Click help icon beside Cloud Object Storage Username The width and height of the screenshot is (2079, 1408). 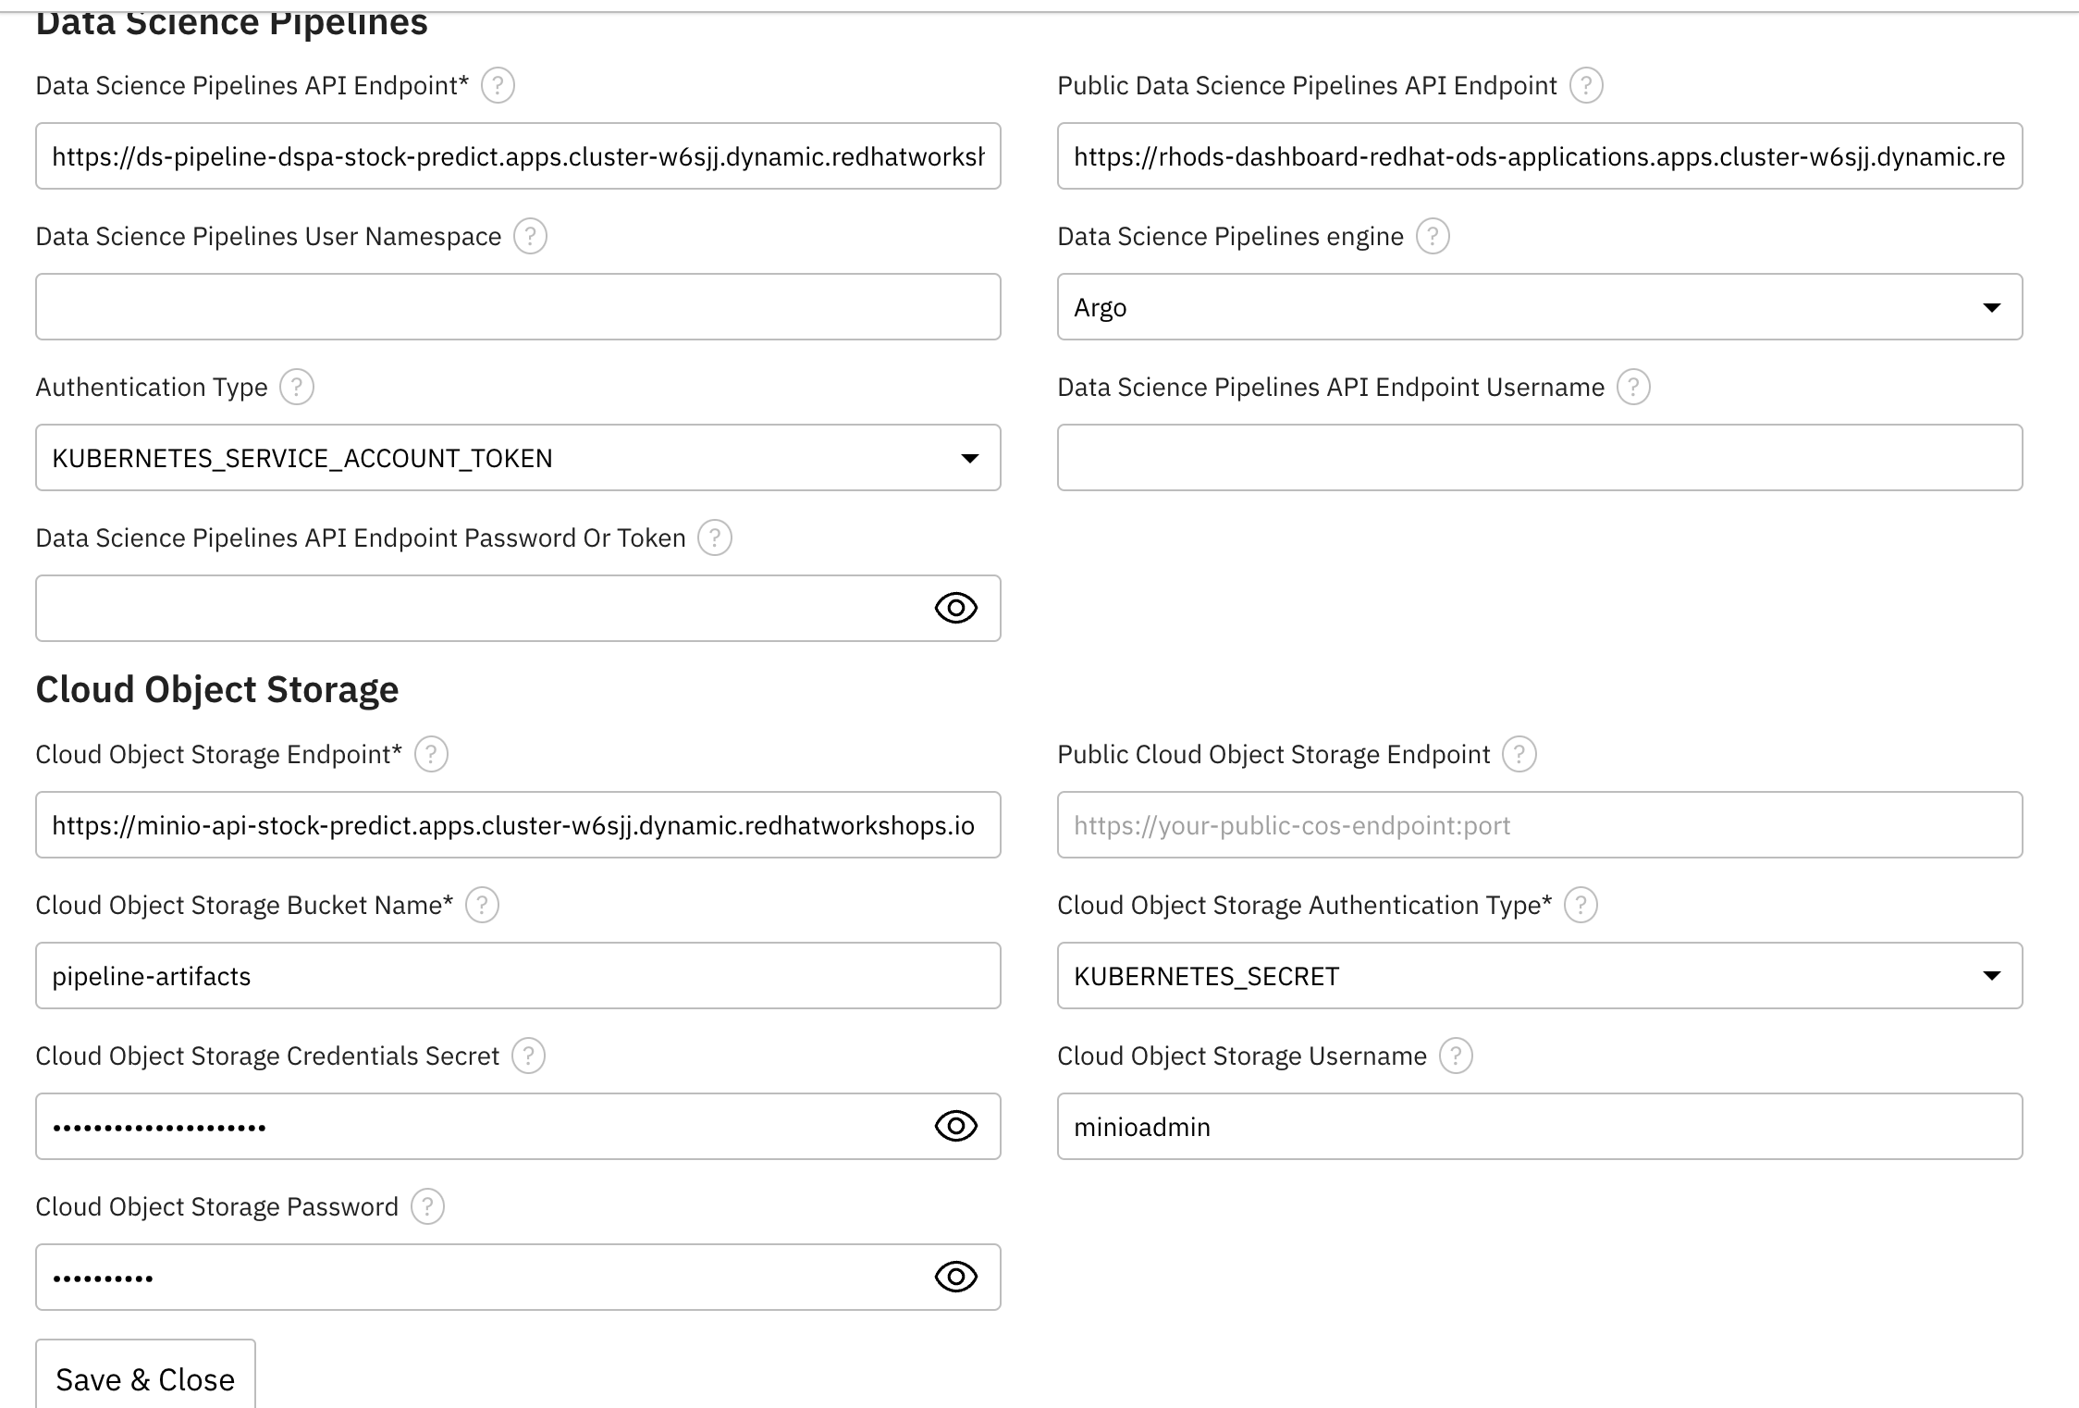point(1456,1056)
